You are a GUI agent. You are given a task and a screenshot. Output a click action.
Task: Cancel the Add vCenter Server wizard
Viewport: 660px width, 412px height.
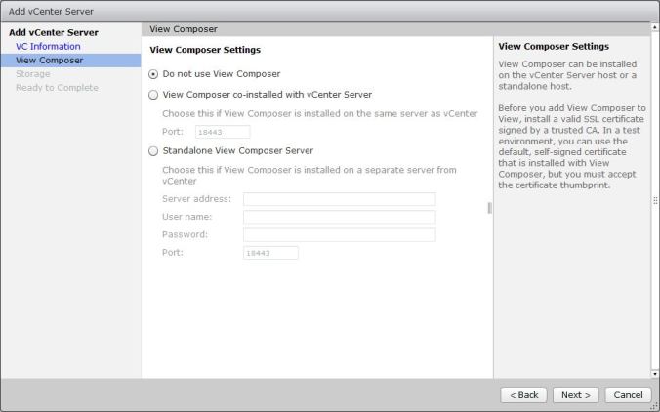point(628,395)
